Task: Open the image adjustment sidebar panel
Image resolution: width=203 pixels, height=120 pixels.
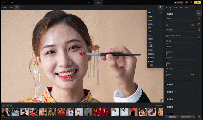Action: pyautogui.click(x=199, y=18)
